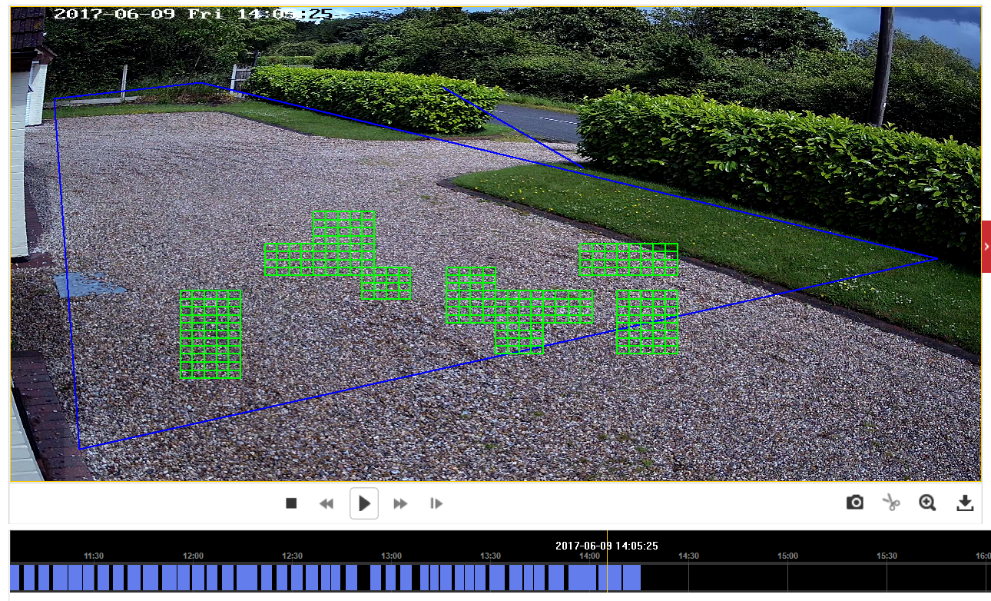Enable digital zoom with the magnifier icon
Screen dimensions: 991x601
tap(927, 503)
